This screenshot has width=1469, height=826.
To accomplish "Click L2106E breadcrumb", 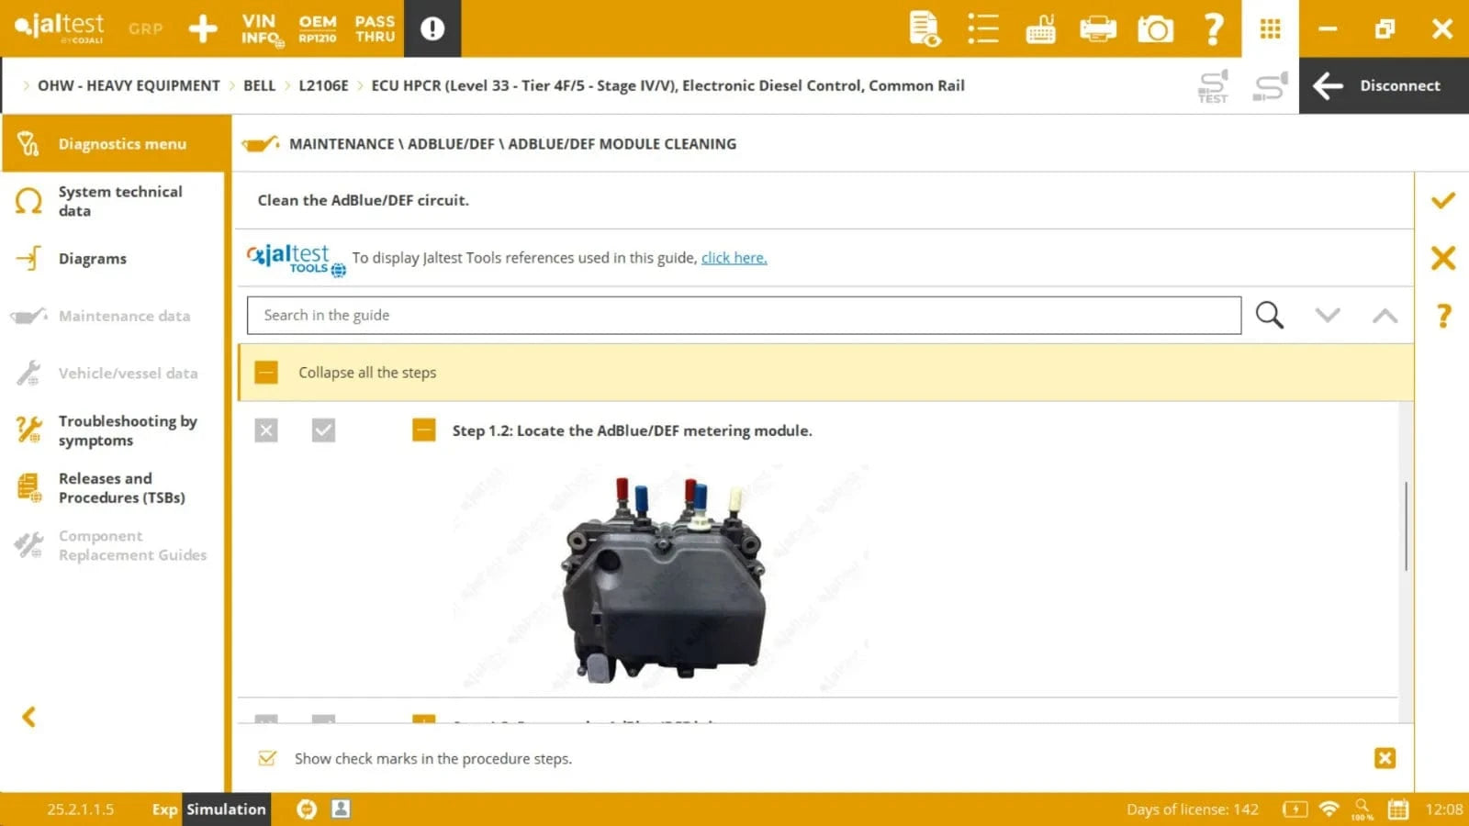I will (323, 85).
